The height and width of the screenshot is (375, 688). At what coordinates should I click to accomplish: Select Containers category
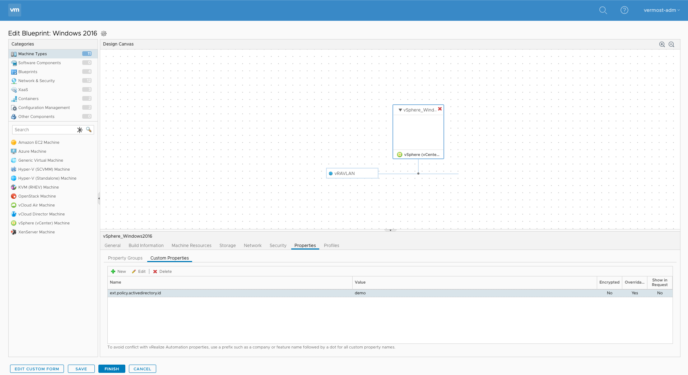click(x=53, y=99)
